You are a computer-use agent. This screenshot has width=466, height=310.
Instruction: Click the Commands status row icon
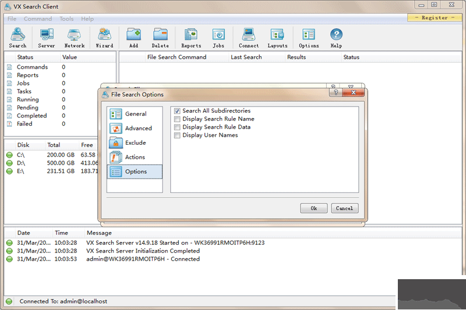pos(9,67)
